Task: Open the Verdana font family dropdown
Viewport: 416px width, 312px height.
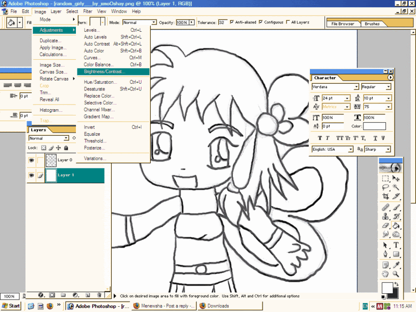Action: (356, 87)
